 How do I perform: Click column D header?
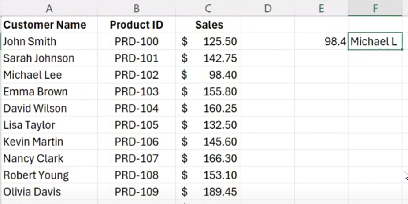(x=267, y=8)
